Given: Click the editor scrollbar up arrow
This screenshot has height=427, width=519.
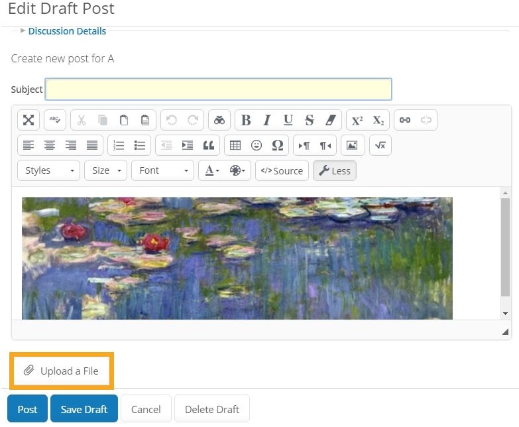Looking at the screenshot, I should [505, 193].
